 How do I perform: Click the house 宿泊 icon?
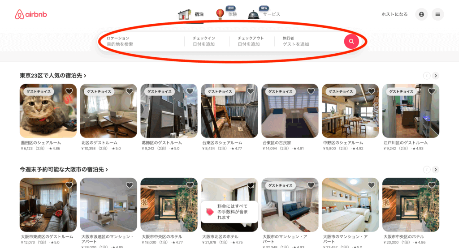[184, 14]
